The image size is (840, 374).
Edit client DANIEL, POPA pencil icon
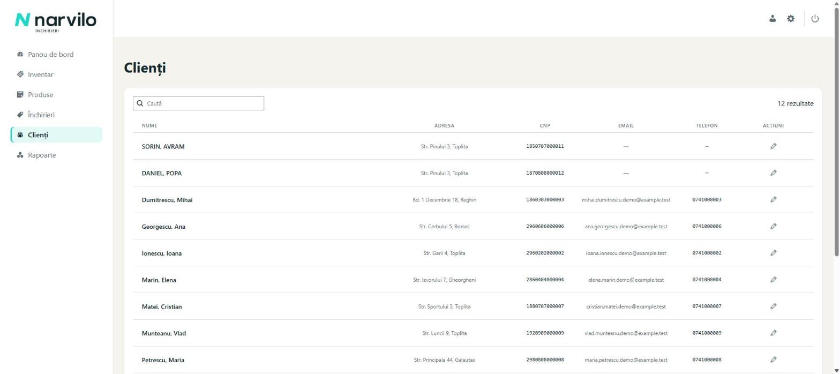pos(773,173)
